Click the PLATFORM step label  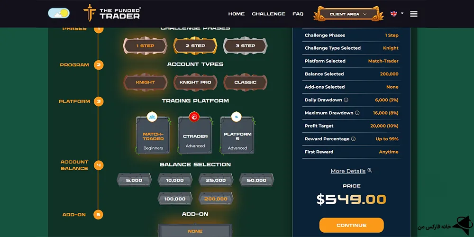(x=74, y=101)
